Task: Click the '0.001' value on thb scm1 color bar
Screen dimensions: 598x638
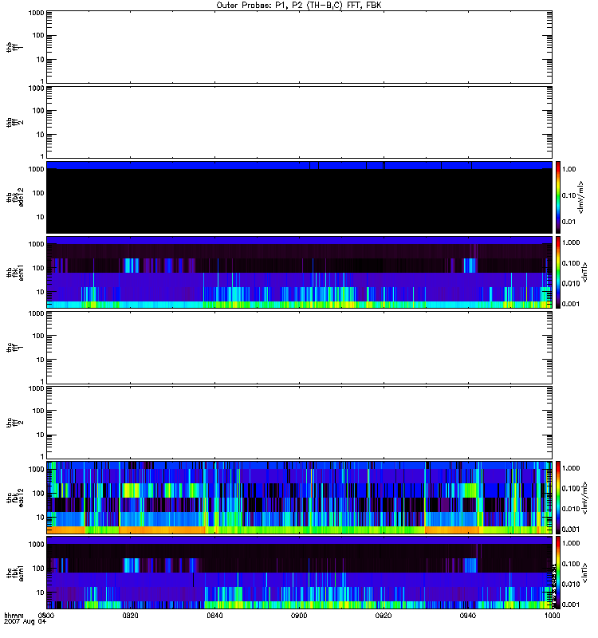Action: tap(571, 304)
